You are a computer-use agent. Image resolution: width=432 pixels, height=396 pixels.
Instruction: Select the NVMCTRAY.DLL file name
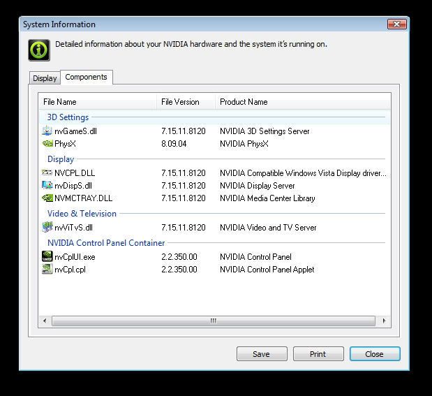pos(84,198)
